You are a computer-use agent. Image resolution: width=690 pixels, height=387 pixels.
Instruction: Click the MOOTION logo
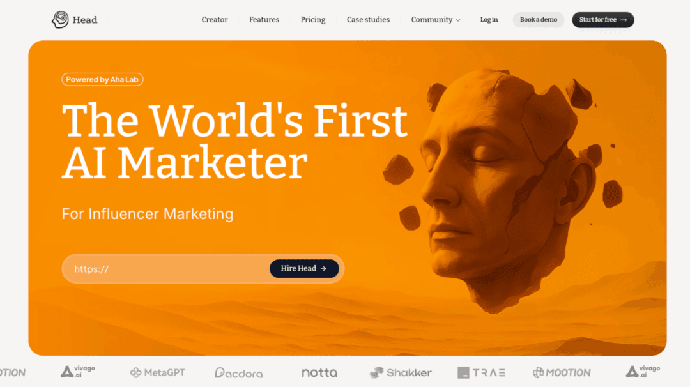click(x=562, y=372)
